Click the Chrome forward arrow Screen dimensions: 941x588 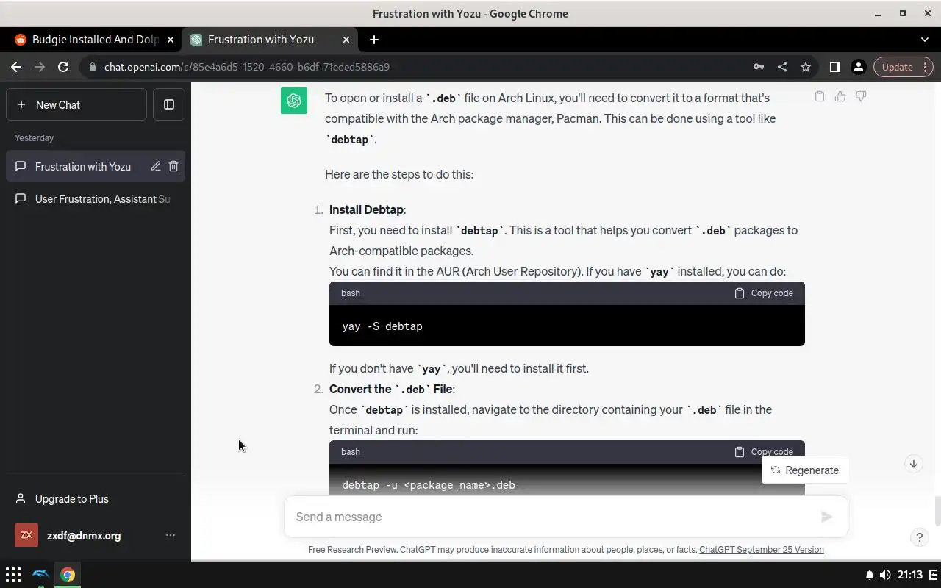coord(40,67)
